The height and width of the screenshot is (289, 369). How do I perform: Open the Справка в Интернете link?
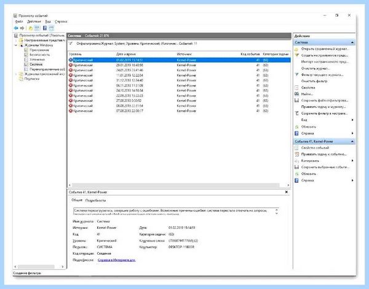(x=116, y=260)
